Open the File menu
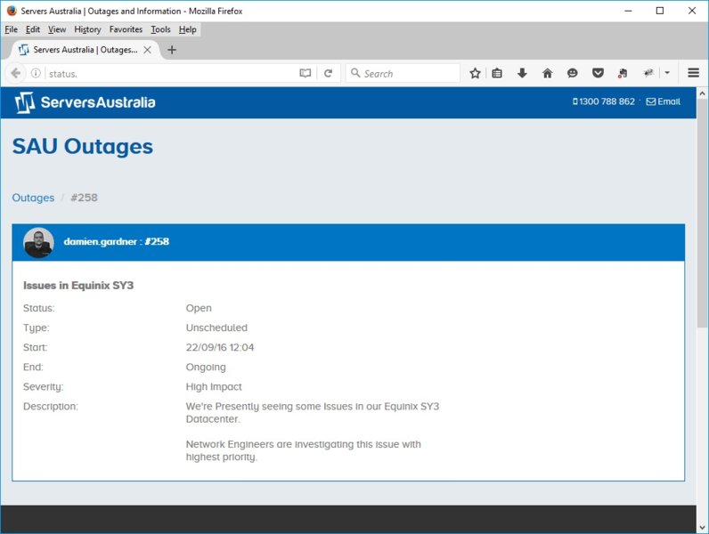 pyautogui.click(x=12, y=29)
